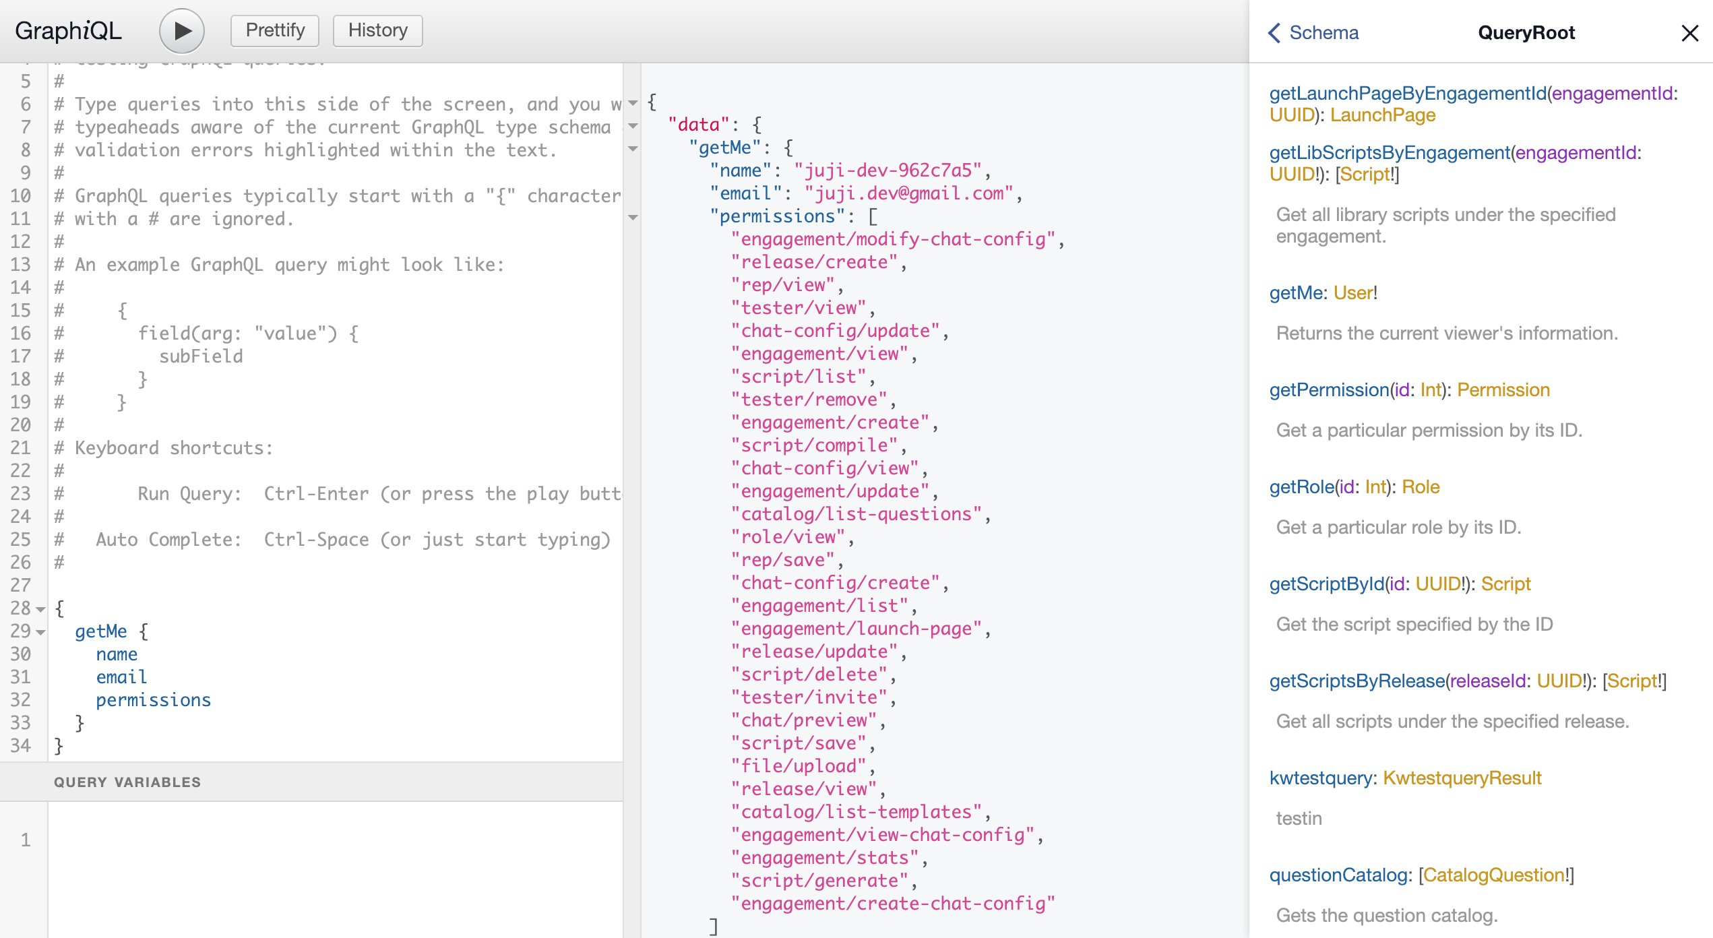Go back to Schema in docs panel
1713x938 pixels.
(x=1313, y=32)
